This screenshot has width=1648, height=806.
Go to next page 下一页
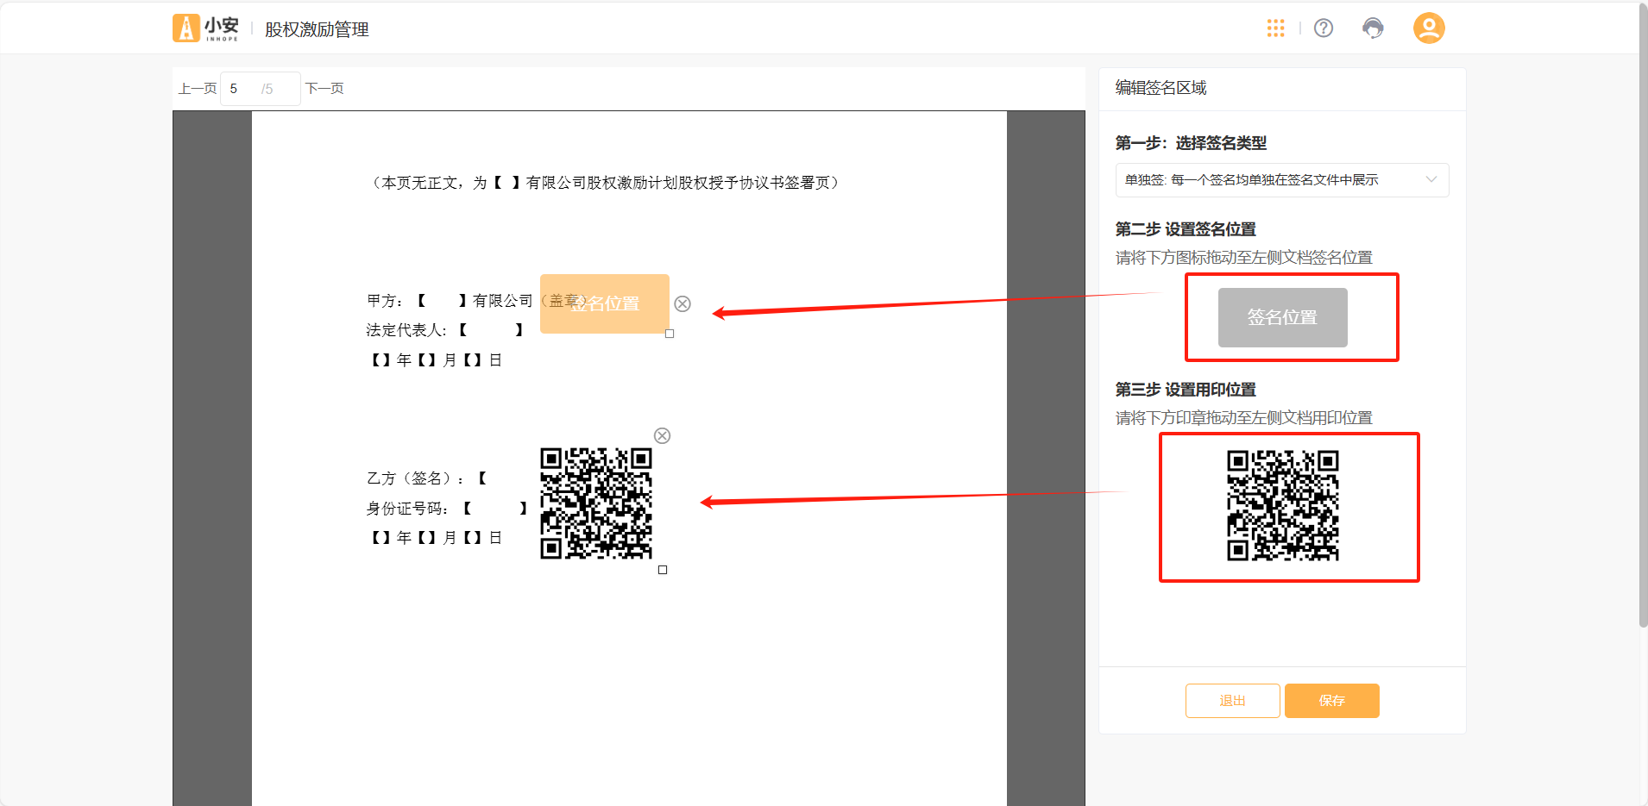point(324,89)
